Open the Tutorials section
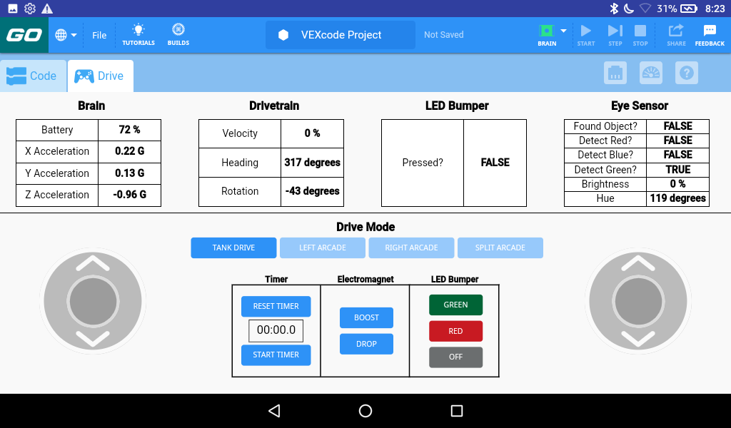Screen dimensions: 731x428 click(x=138, y=34)
